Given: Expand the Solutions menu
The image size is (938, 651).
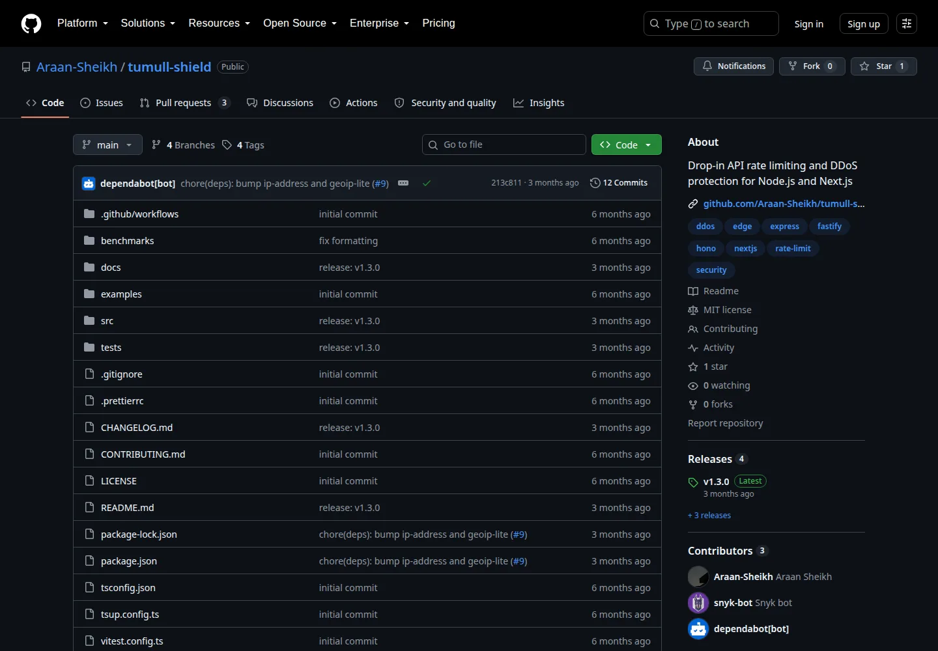Looking at the screenshot, I should coord(148,23).
